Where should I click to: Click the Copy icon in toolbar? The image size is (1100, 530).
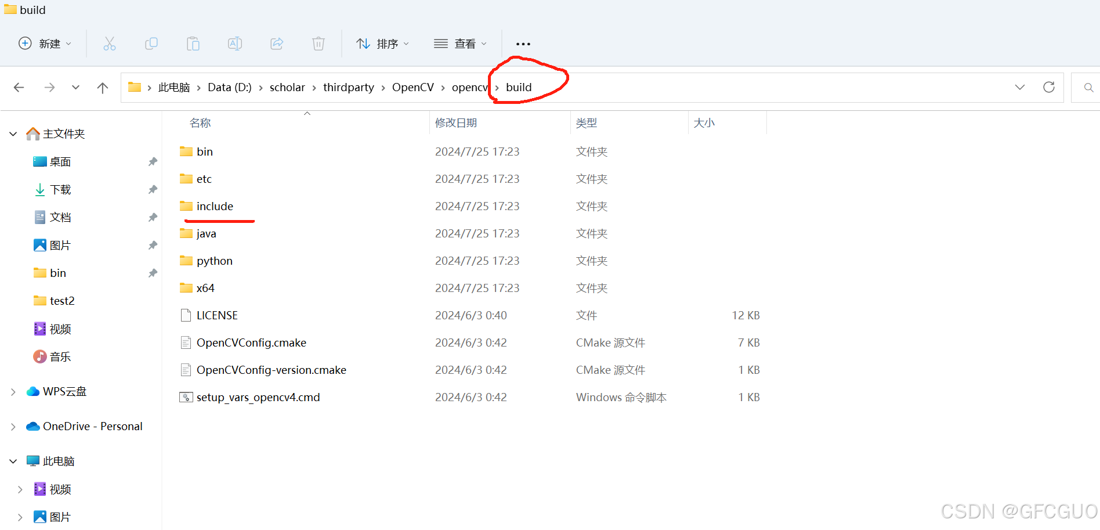pyautogui.click(x=151, y=44)
